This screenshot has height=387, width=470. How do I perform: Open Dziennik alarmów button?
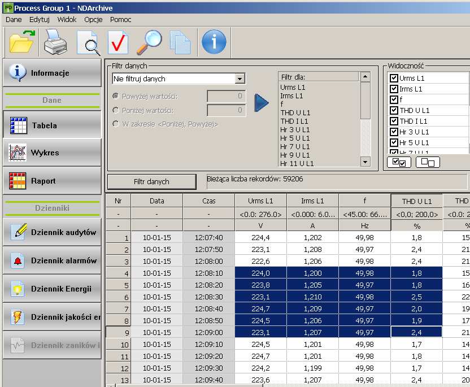(x=52, y=260)
